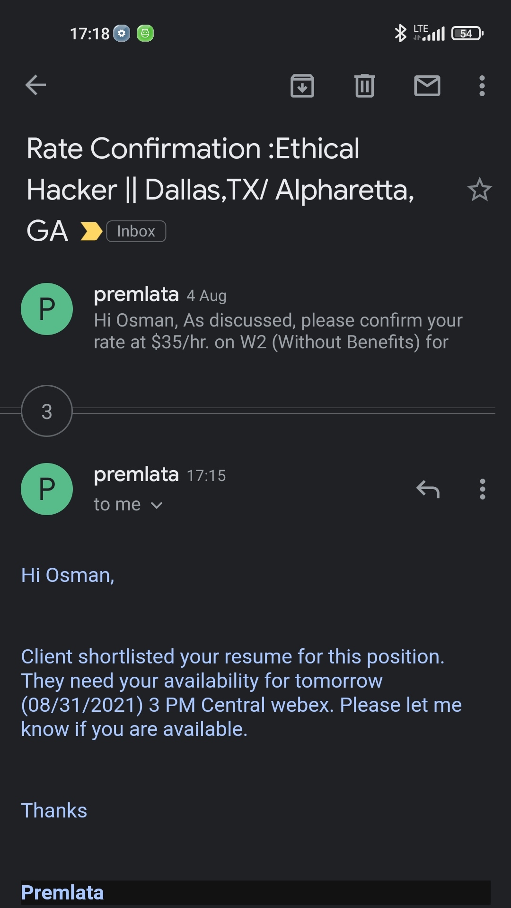
Task: Tap premlata's green avatar at 17:15
Action: [47, 489]
